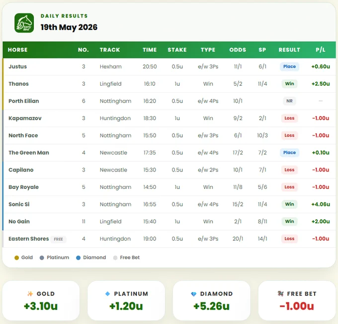Image resolution: width=338 pixels, height=324 pixels.
Task: Click the 20/1 odds for Eastern Shores
Action: point(238,239)
